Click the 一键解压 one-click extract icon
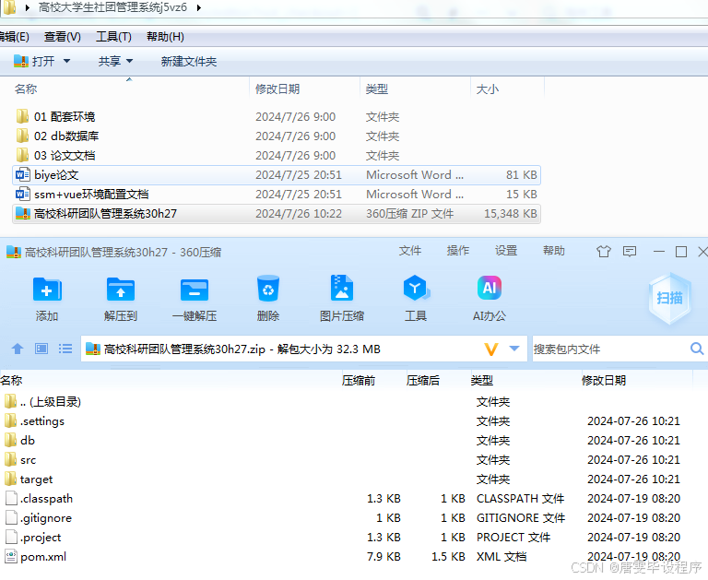 [x=195, y=290]
